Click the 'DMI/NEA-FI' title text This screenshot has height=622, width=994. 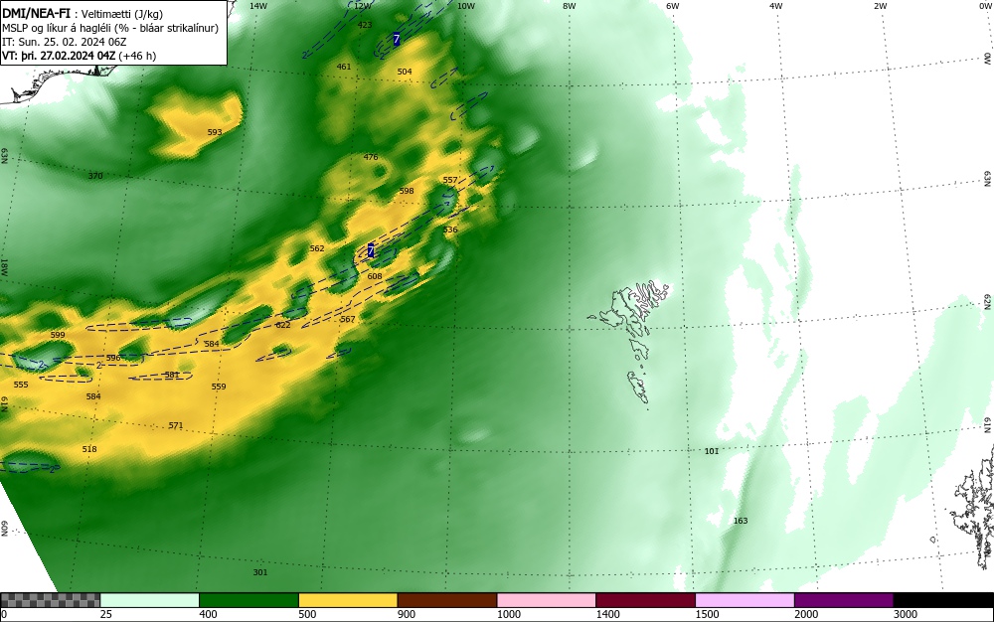[x=36, y=15]
